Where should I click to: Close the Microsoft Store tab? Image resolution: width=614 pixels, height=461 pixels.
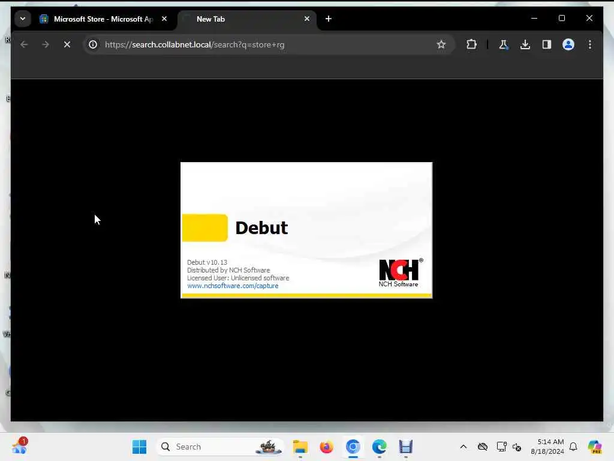(x=164, y=19)
